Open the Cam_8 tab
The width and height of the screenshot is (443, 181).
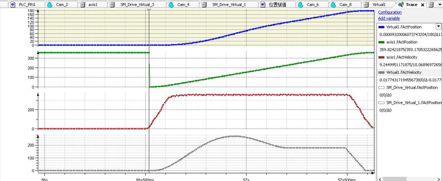tap(345, 5)
